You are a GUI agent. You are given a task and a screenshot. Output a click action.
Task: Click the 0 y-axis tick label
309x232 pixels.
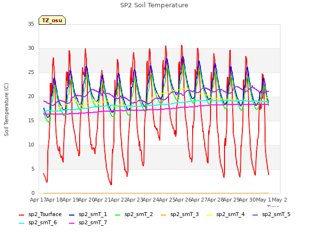33,193
